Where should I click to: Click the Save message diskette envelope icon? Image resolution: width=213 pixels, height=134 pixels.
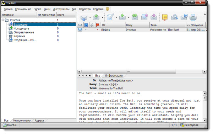coord(184,17)
